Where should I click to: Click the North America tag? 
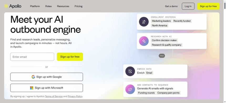pos(160,26)
